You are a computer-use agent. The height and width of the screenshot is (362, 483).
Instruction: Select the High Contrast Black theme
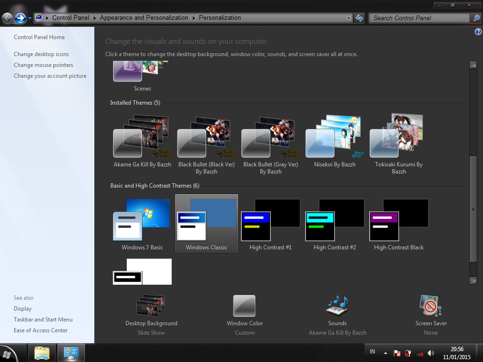pyautogui.click(x=399, y=224)
